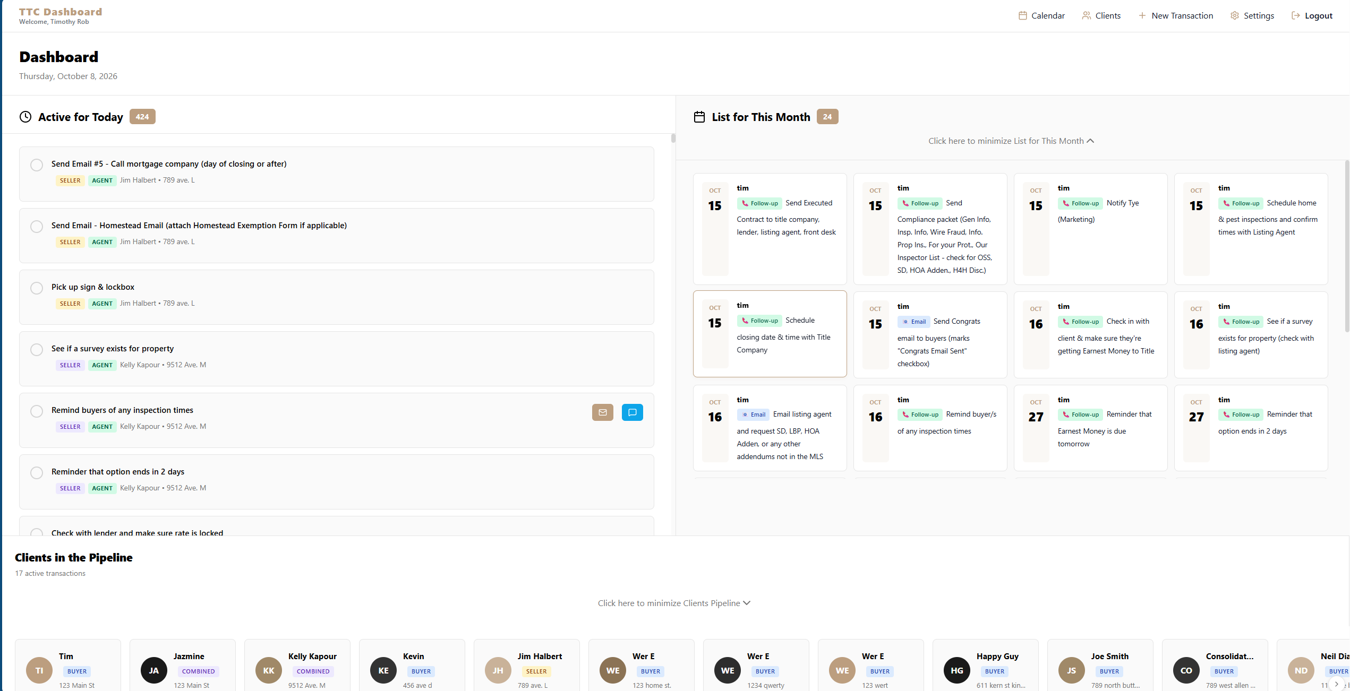Click the HG avatar for Happy Guy
1350x691 pixels.
(957, 670)
